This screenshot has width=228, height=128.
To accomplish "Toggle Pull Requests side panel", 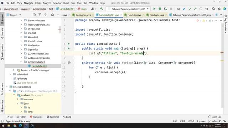I will click(x=2, y=52).
